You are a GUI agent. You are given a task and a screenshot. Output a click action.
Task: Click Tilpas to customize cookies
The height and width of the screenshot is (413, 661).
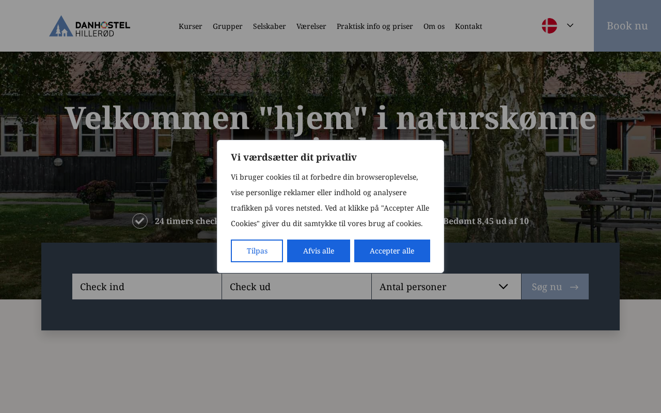point(257,251)
